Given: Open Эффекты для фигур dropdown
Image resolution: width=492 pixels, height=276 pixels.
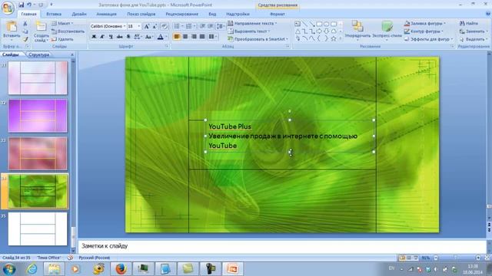Looking at the screenshot, I should tap(428, 39).
